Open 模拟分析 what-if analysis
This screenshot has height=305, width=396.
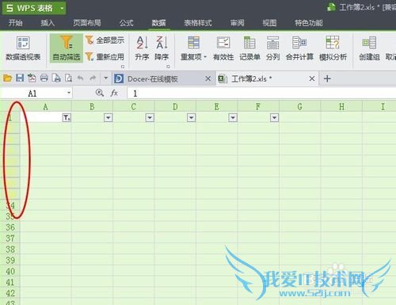333,48
